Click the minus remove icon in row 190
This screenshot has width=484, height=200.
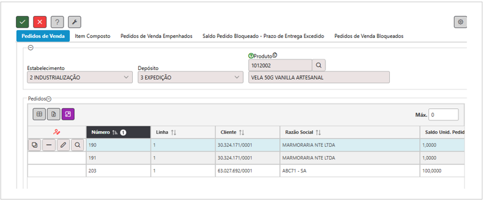point(49,145)
